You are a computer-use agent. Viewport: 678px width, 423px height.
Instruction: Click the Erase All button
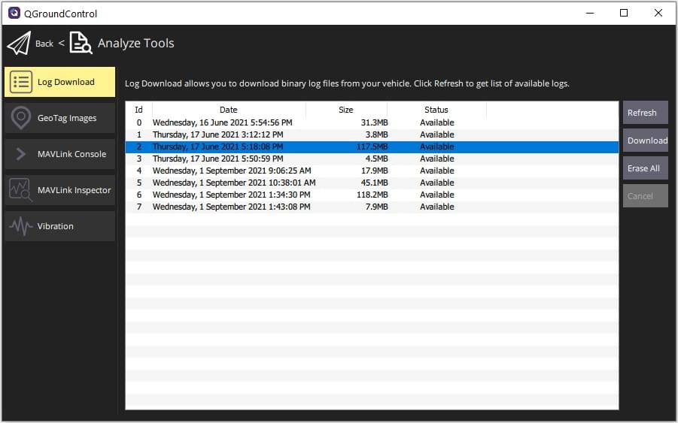pos(645,168)
